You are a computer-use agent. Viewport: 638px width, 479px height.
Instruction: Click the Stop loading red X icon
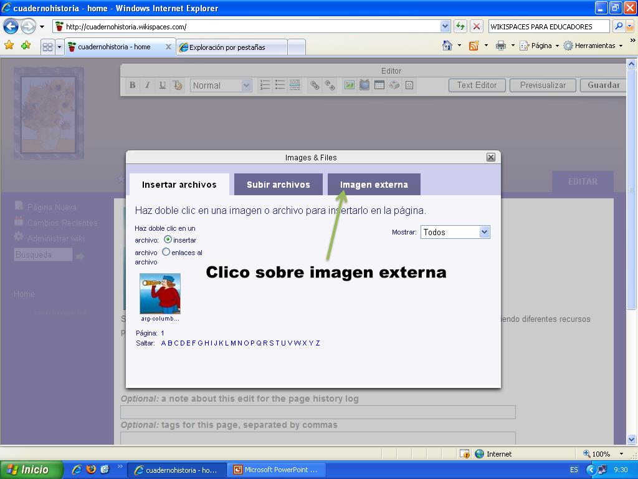pos(477,26)
